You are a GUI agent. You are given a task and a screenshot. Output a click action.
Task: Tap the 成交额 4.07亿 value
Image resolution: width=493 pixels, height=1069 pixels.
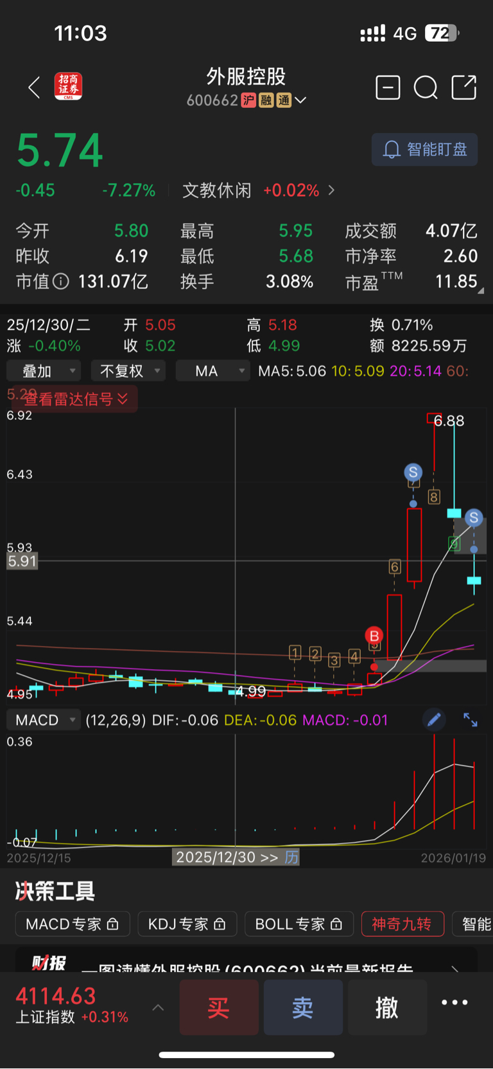(x=451, y=231)
